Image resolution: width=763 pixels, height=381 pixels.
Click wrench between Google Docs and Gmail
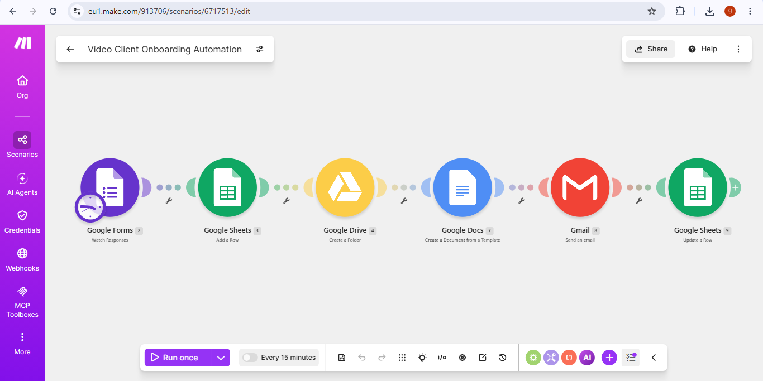[x=522, y=200]
